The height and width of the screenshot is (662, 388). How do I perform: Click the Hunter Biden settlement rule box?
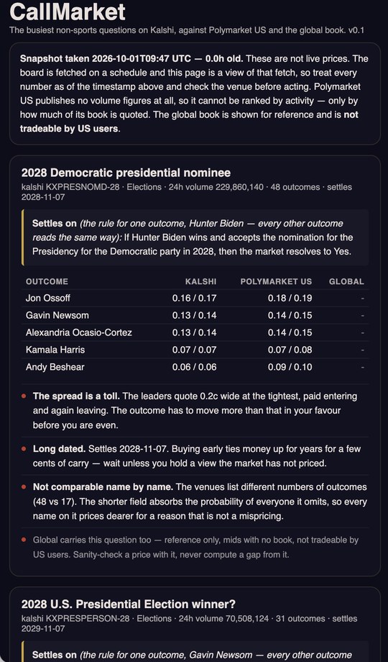195,237
